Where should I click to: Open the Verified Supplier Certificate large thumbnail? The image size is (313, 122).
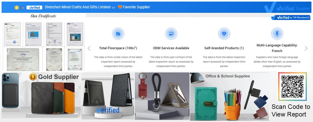click(x=23, y=59)
